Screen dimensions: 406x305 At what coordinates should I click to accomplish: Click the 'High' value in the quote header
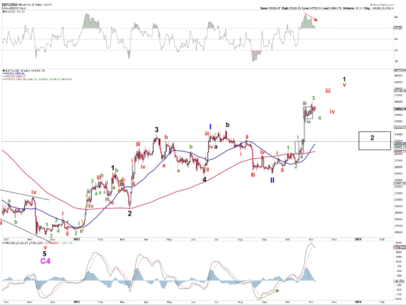tap(295, 8)
